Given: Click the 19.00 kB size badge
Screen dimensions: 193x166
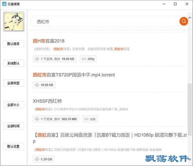Looking at the screenshot, I should [44, 85].
